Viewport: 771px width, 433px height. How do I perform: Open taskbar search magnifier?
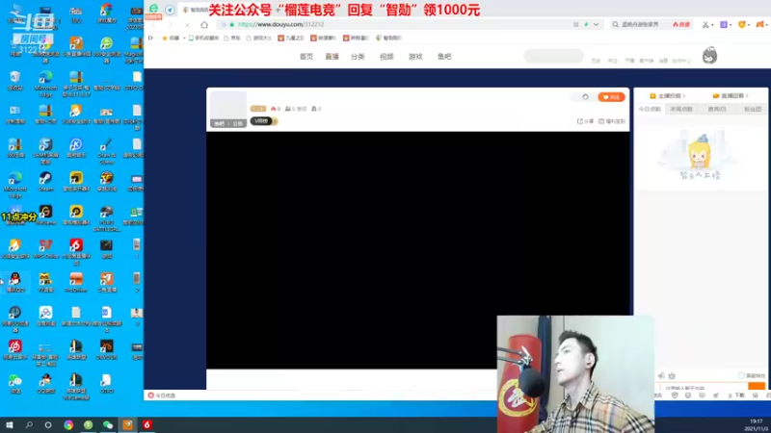click(x=29, y=424)
